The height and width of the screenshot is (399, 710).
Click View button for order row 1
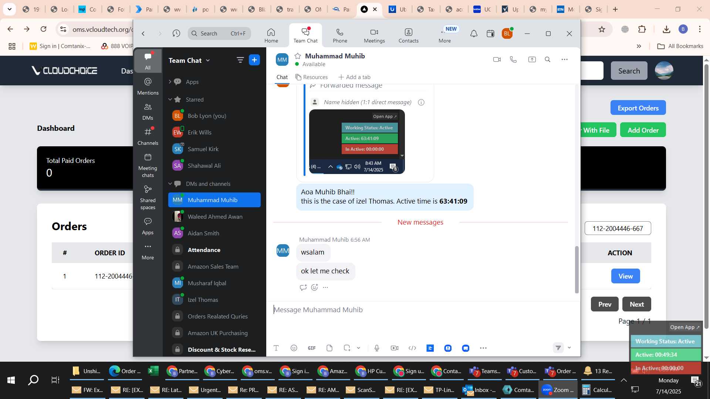point(625,276)
